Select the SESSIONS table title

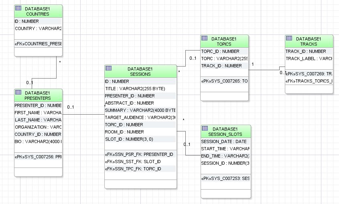[x=140, y=74]
